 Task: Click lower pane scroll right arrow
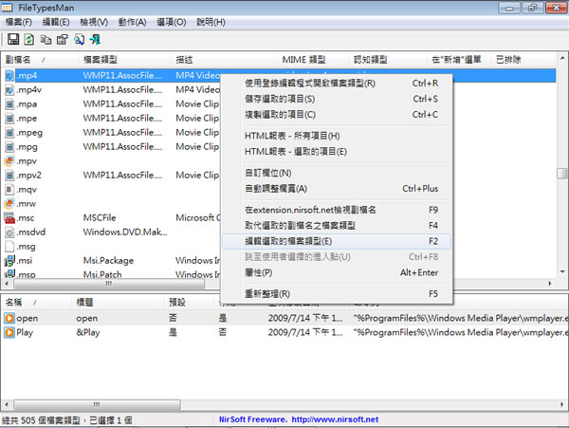coord(562,404)
